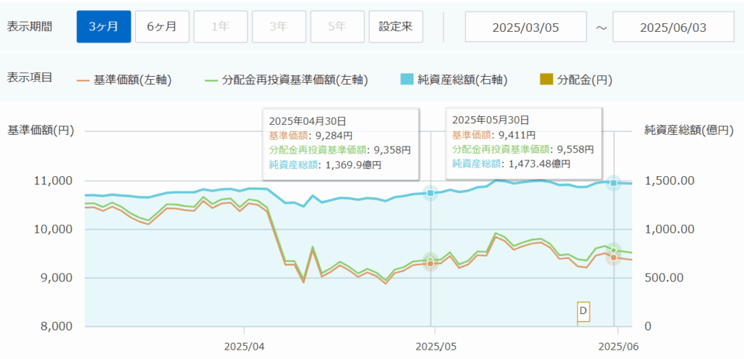Select the 設定来 period button
The width and height of the screenshot is (744, 359).
pos(396,27)
